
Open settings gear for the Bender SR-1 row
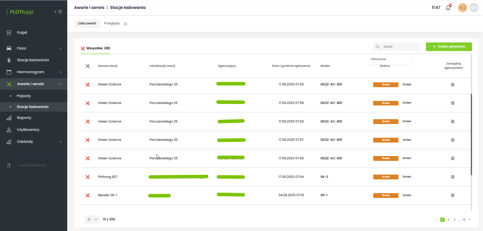(453, 195)
